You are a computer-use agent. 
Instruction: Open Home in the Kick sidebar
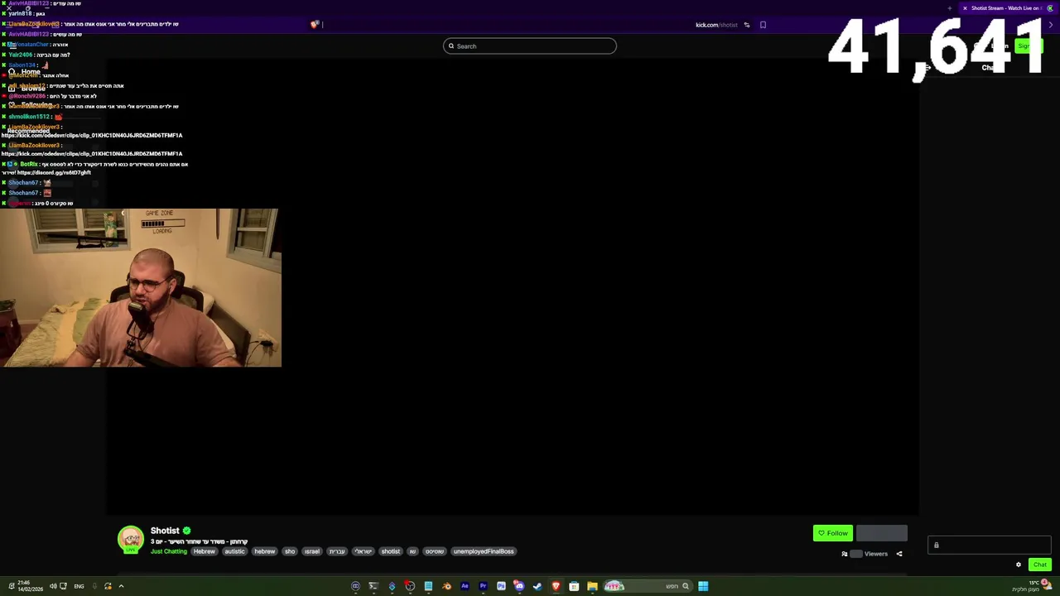coord(25,72)
